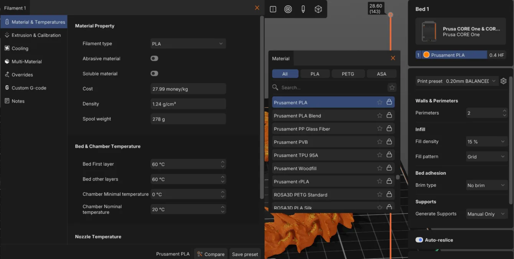
Task: Favorite Prusament PLA with star icon
Action: (379, 102)
